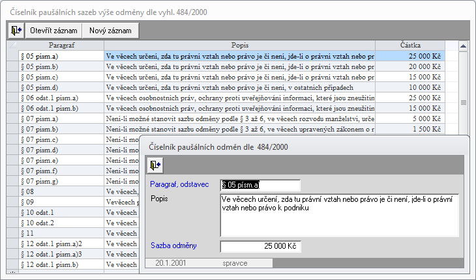Viewport: 476px width, 280px height.
Task: Select cell § 07 písm.f)
Action: [61, 171]
